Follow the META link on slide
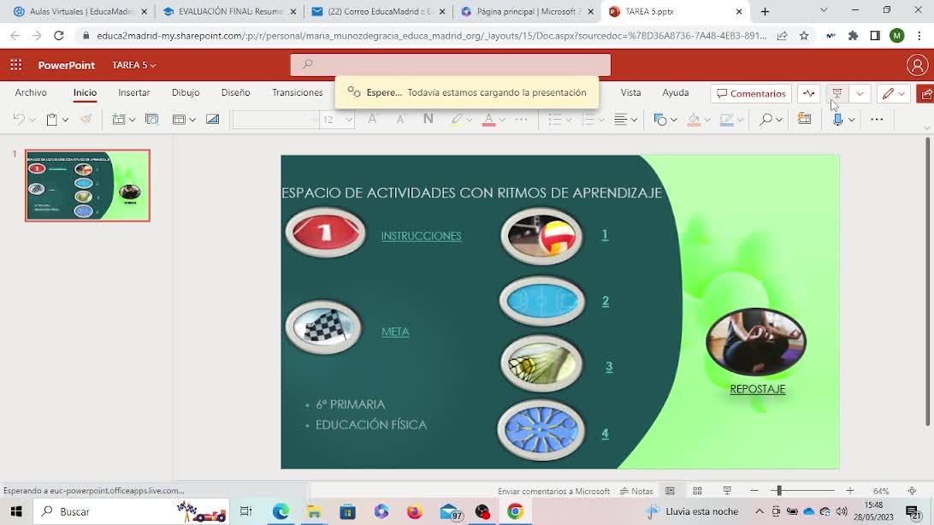The image size is (934, 525). pos(395,332)
